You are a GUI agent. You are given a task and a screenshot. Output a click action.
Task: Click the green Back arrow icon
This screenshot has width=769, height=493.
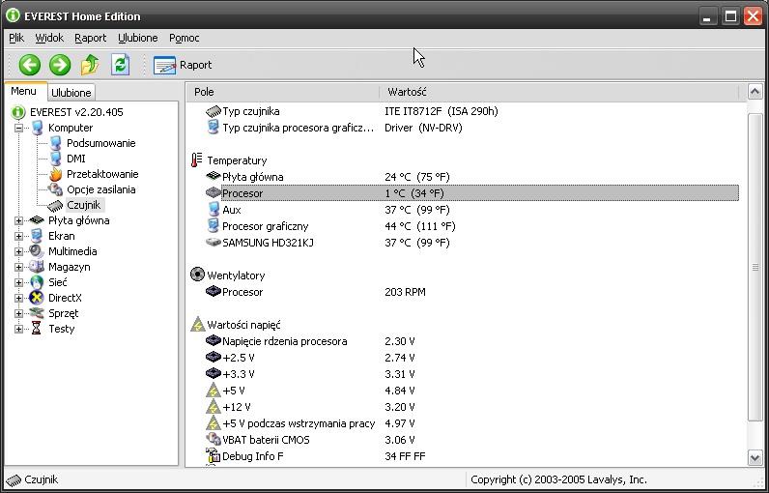click(x=29, y=65)
